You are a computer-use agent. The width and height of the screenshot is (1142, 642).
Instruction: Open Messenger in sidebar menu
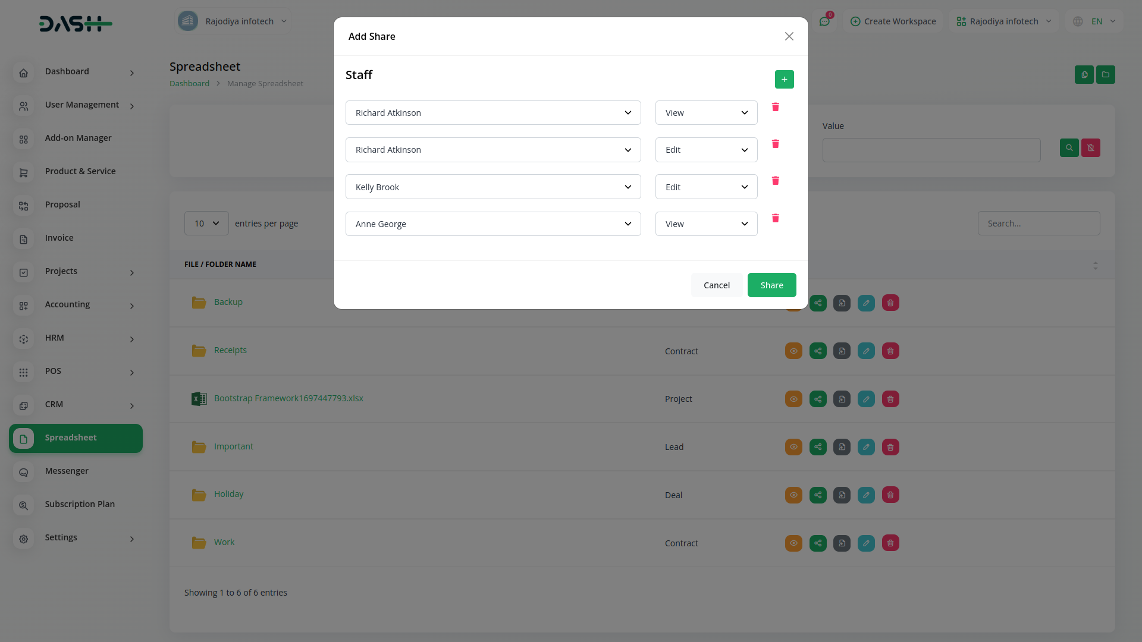tap(67, 471)
